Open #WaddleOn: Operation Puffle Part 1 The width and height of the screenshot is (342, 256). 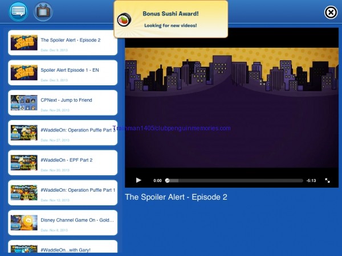coord(78,190)
